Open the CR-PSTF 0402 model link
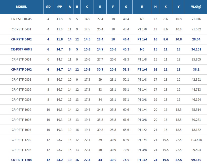 pyautogui.click(x=21, y=39)
